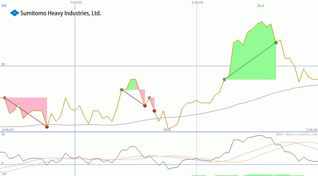This screenshot has height=176, width=318.
Task: Click the 20.2 low price label
Action: pos(167,129)
